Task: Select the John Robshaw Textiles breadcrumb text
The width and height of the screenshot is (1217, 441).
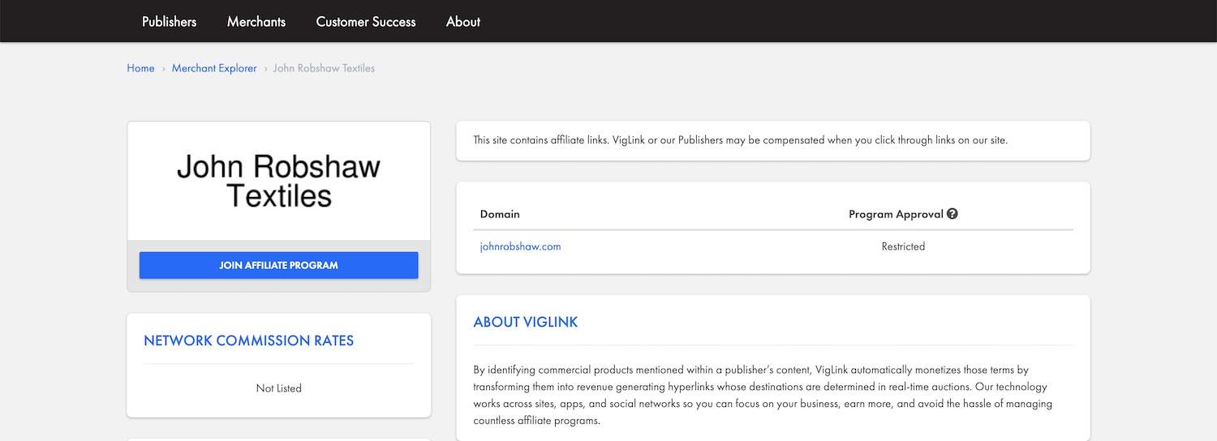Action: [324, 68]
